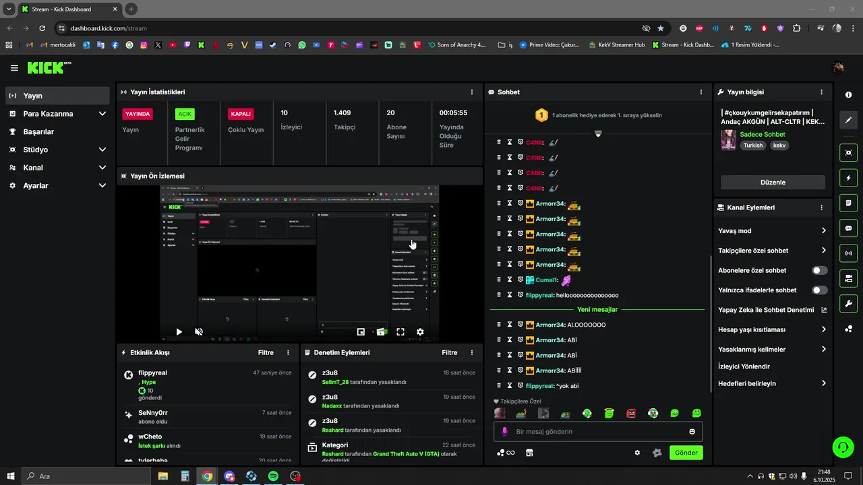Image resolution: width=863 pixels, height=485 pixels.
Task: Click the three-dots icon at bottom of right toolbar
Action: (848, 329)
